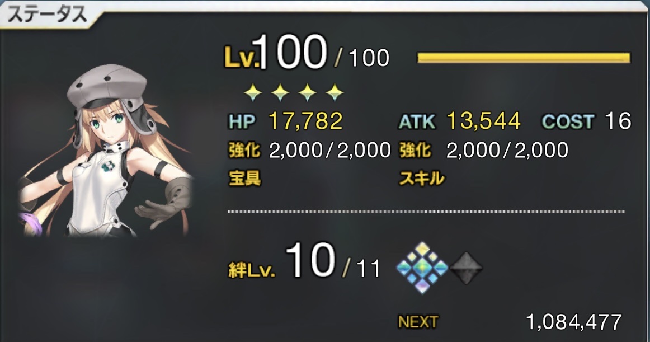Select the dark empty bond crystal icon
The width and height of the screenshot is (650, 342).
tap(466, 268)
